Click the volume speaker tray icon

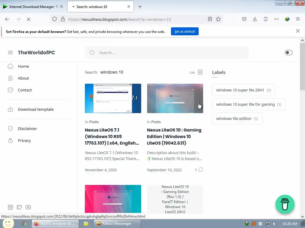pyautogui.click(x=275, y=224)
